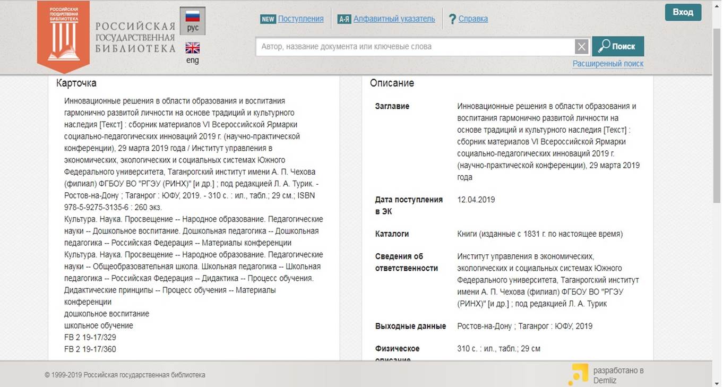Screen dimensions: 723x387
Task: Go to Расширенный поиск
Action: (x=608, y=64)
